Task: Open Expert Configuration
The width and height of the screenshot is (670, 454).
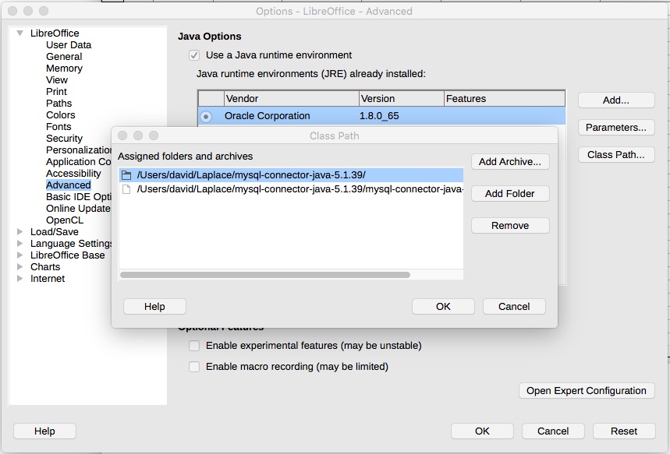Action: (x=587, y=390)
